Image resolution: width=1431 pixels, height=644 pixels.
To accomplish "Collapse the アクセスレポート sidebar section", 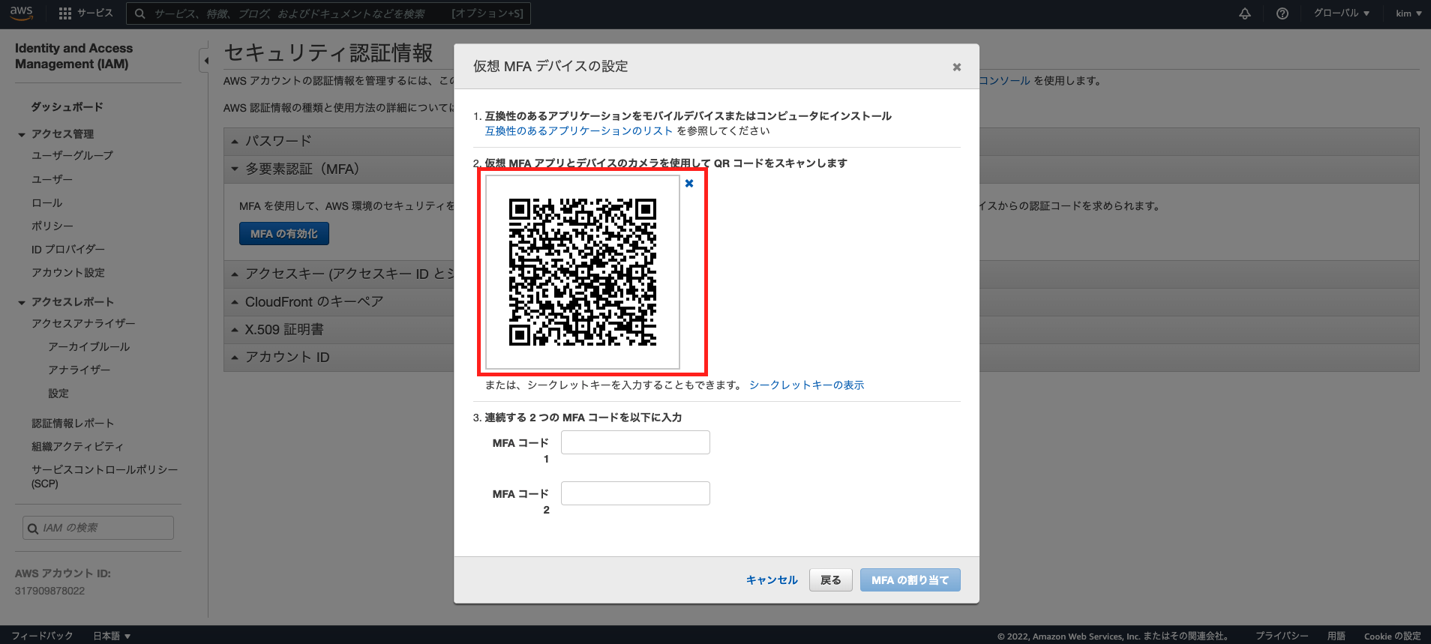I will 22,302.
